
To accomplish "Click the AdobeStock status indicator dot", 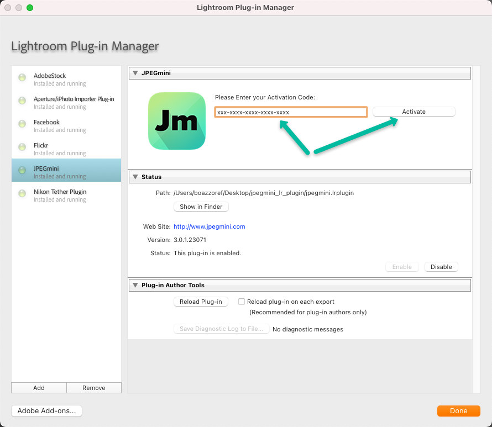I will tap(22, 77).
